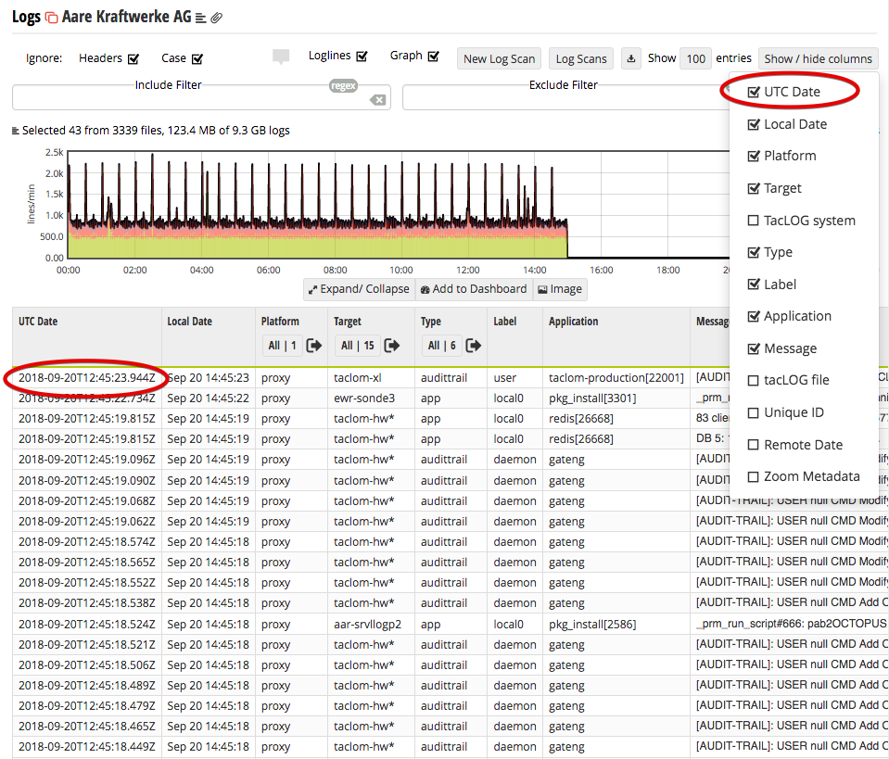This screenshot has height=759, width=889.
Task: Click the target cell 'aar-srvllogp2'
Action: (367, 624)
